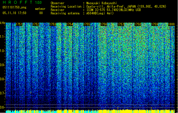Click the ICOM IC-575 53.7492 MHz USB text
The height and width of the screenshot is (113, 178).
click(113, 10)
